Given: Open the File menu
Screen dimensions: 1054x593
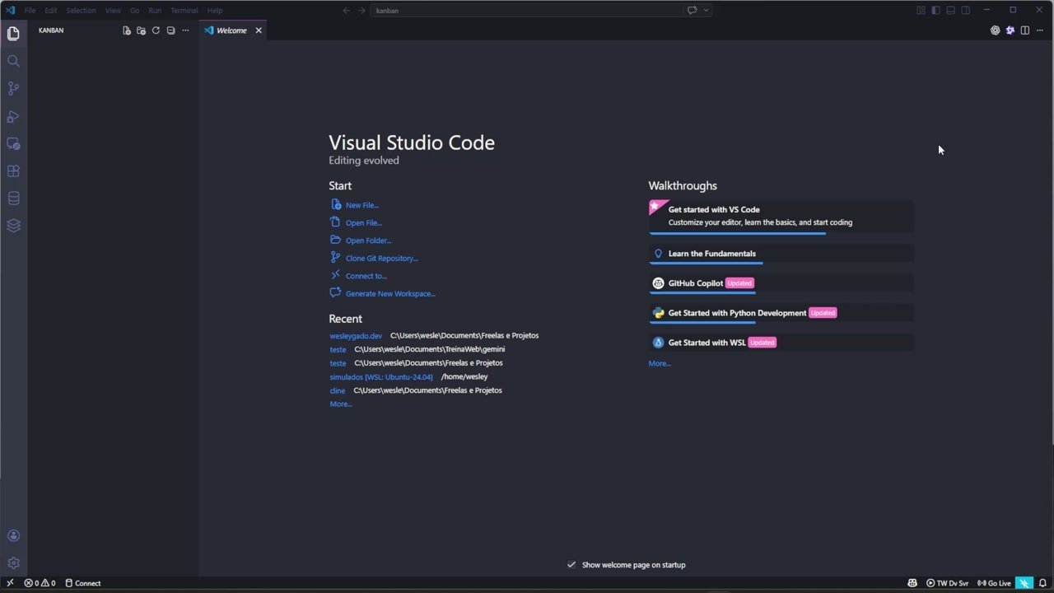Looking at the screenshot, I should (30, 11).
